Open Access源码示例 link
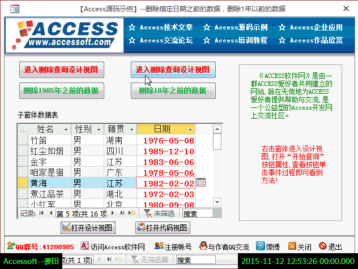The height and width of the screenshot is (269, 358). (x=236, y=27)
